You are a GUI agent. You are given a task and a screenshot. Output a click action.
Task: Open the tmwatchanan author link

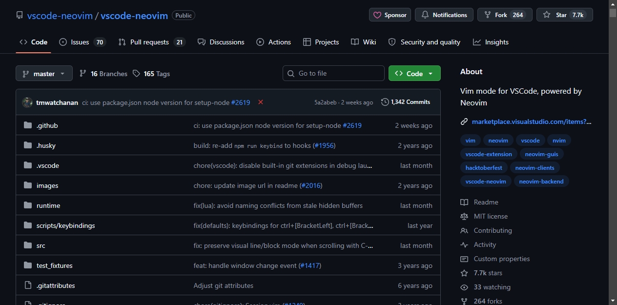point(57,102)
